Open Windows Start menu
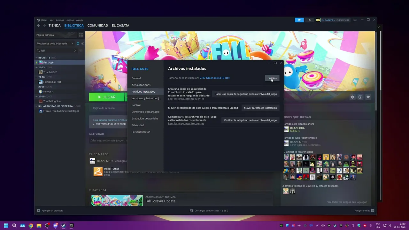This screenshot has width=409, height=230. (6, 226)
